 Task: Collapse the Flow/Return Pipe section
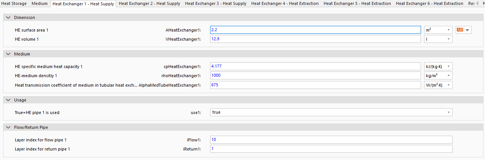coord(8,128)
